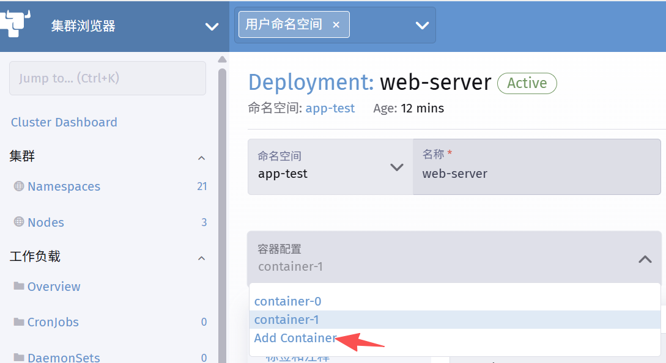Go to Nodes in sidebar
This screenshot has width=666, height=363.
pos(46,222)
